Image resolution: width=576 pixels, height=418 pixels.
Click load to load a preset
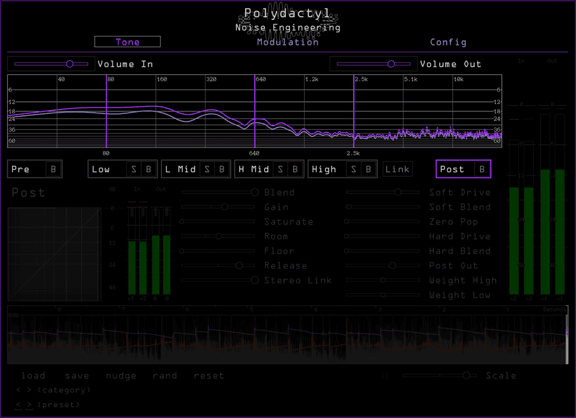33,376
